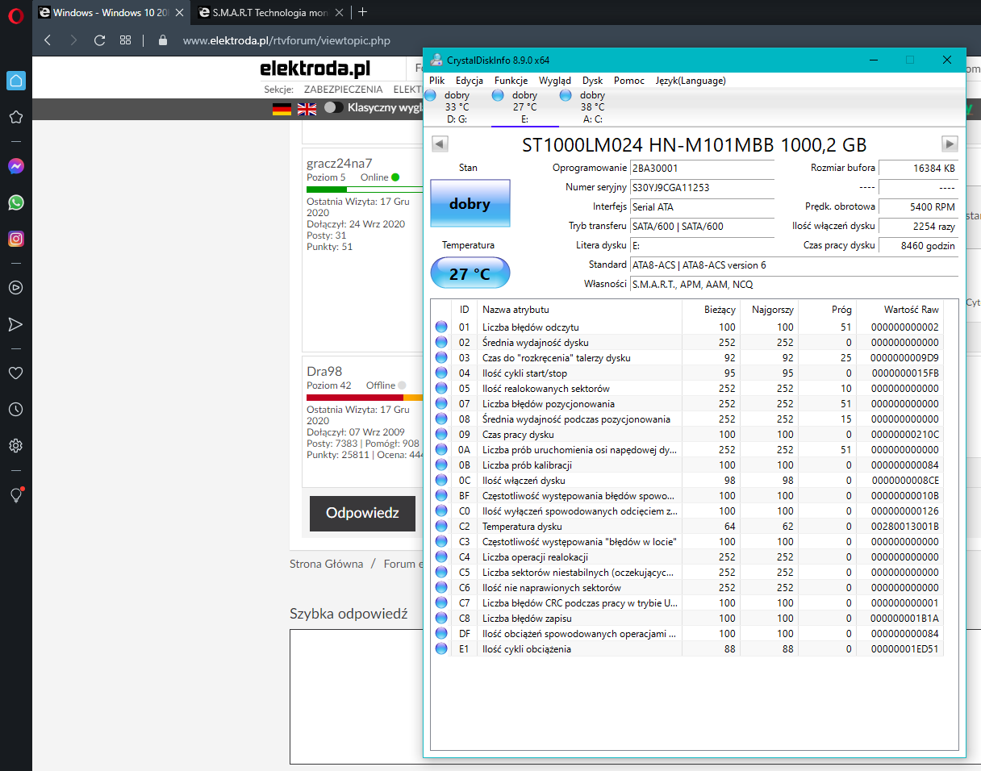Image resolution: width=981 pixels, height=771 pixels.
Task: Open My Flow send icon in sidebar
Action: [15, 324]
